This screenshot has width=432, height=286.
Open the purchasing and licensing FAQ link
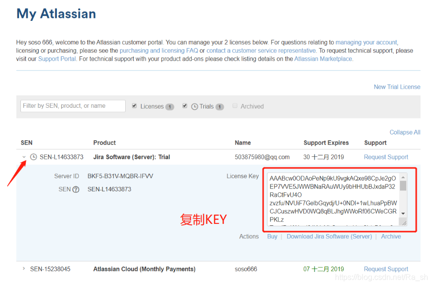pyautogui.click(x=159, y=50)
